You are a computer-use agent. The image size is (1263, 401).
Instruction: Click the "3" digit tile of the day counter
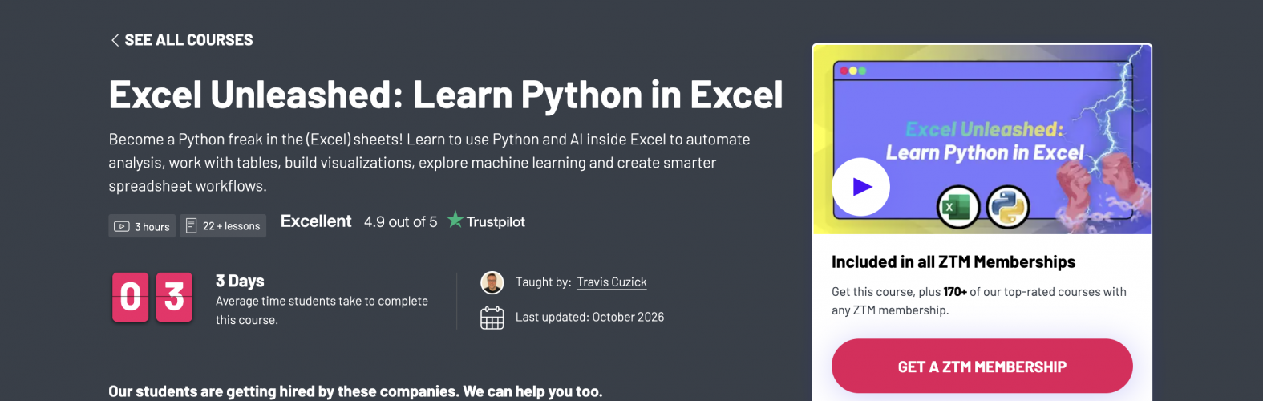174,298
